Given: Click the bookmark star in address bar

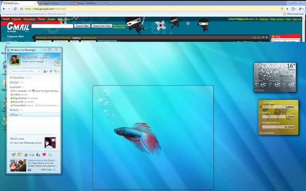Looking at the screenshot, I should pyautogui.click(x=21, y=8).
